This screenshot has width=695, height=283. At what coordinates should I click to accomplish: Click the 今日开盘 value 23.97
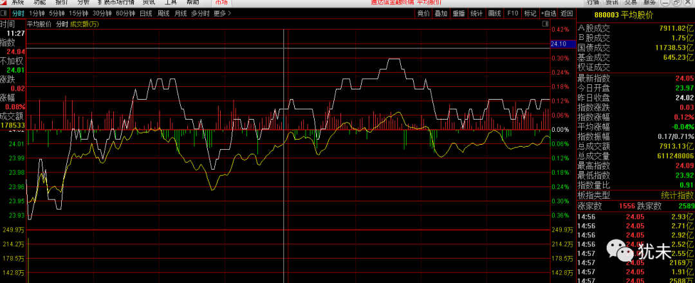coord(684,88)
